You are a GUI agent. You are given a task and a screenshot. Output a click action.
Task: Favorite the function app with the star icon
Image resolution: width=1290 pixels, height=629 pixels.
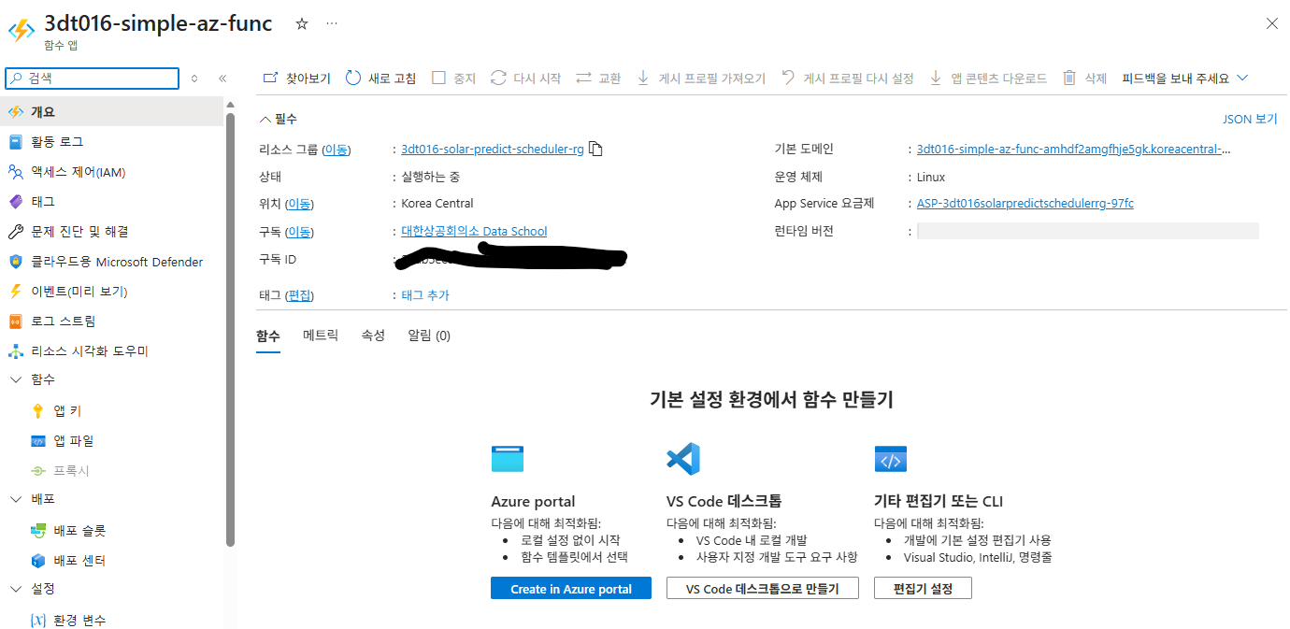click(302, 23)
